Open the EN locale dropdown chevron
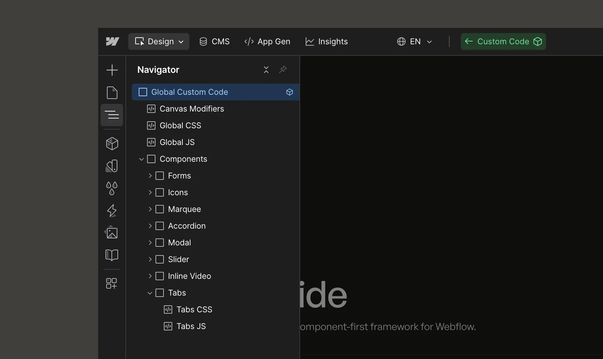The image size is (603, 359). coord(429,42)
